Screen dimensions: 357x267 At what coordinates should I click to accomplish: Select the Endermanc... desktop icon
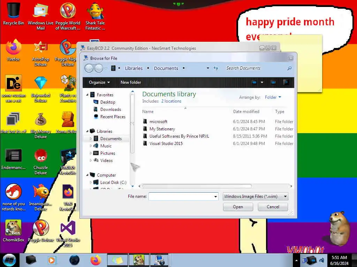click(14, 159)
